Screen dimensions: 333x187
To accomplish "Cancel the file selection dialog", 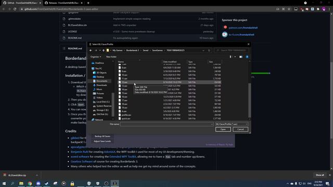I will click(x=240, y=129).
